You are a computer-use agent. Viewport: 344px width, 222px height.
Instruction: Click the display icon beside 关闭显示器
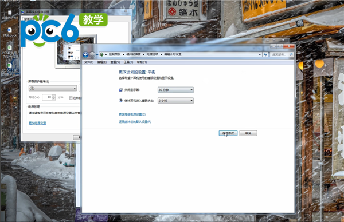pyautogui.click(x=120, y=90)
